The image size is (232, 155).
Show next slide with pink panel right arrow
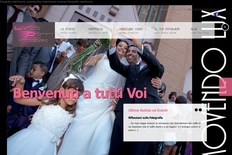225,83
